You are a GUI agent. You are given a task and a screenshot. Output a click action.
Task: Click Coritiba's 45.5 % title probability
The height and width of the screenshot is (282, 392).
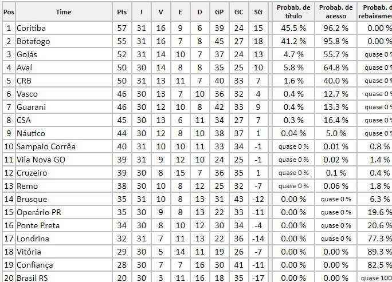293,28
